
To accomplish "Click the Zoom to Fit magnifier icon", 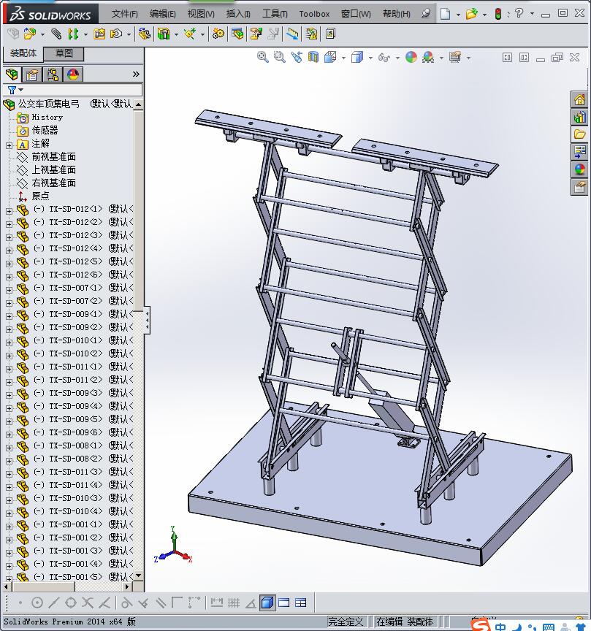I will click(262, 57).
